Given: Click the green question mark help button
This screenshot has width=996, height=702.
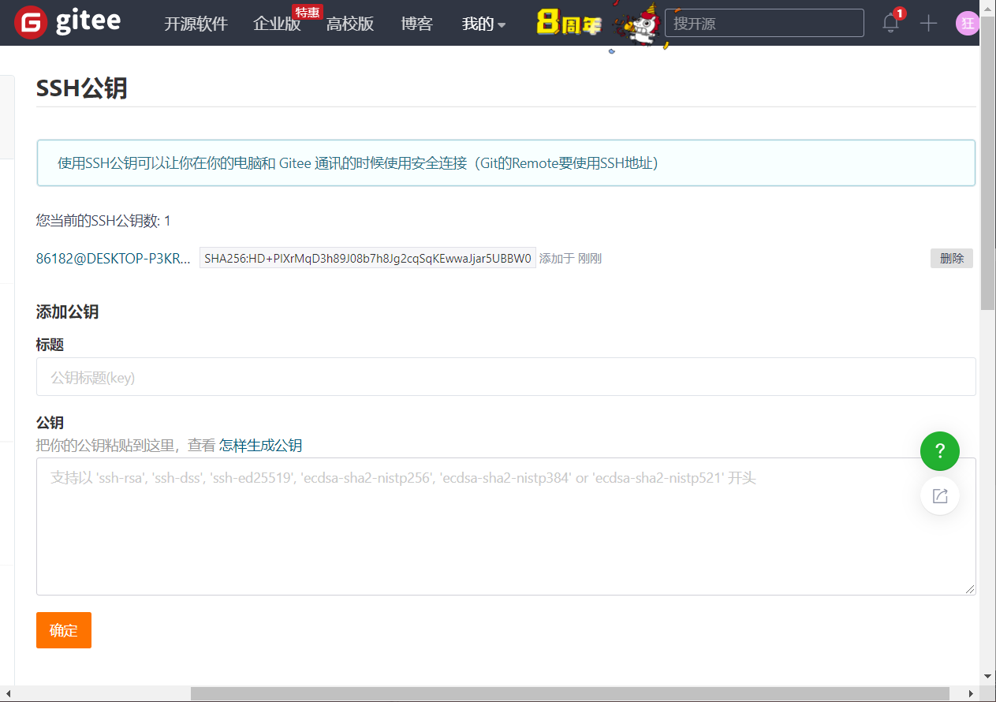Looking at the screenshot, I should point(940,451).
